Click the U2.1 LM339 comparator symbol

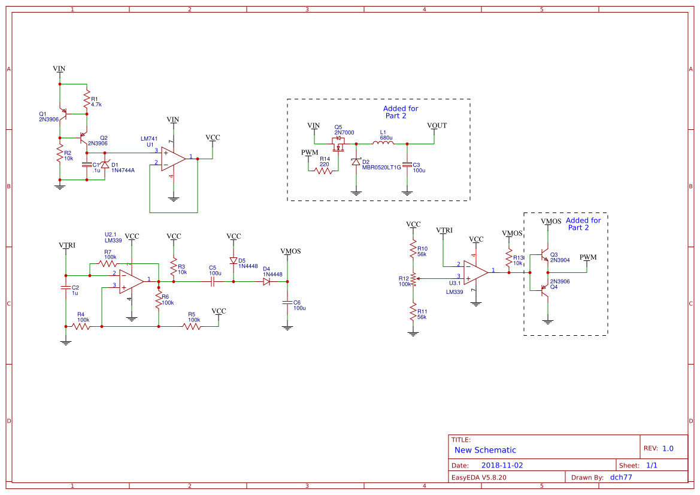pyautogui.click(x=131, y=281)
